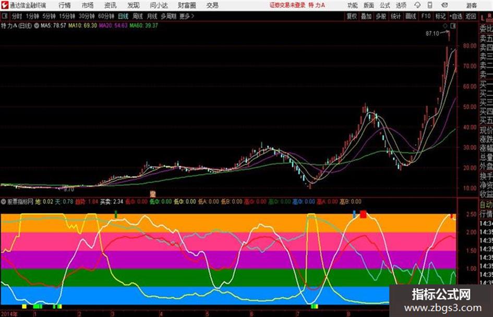Click the 统计 statistics toolbar button

click(x=395, y=16)
